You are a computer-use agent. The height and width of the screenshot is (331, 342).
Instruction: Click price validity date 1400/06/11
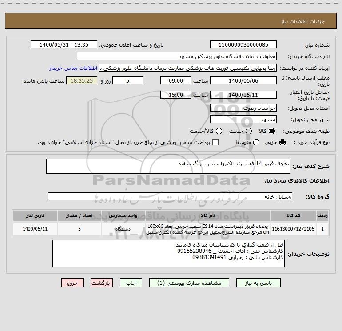coord(243,95)
